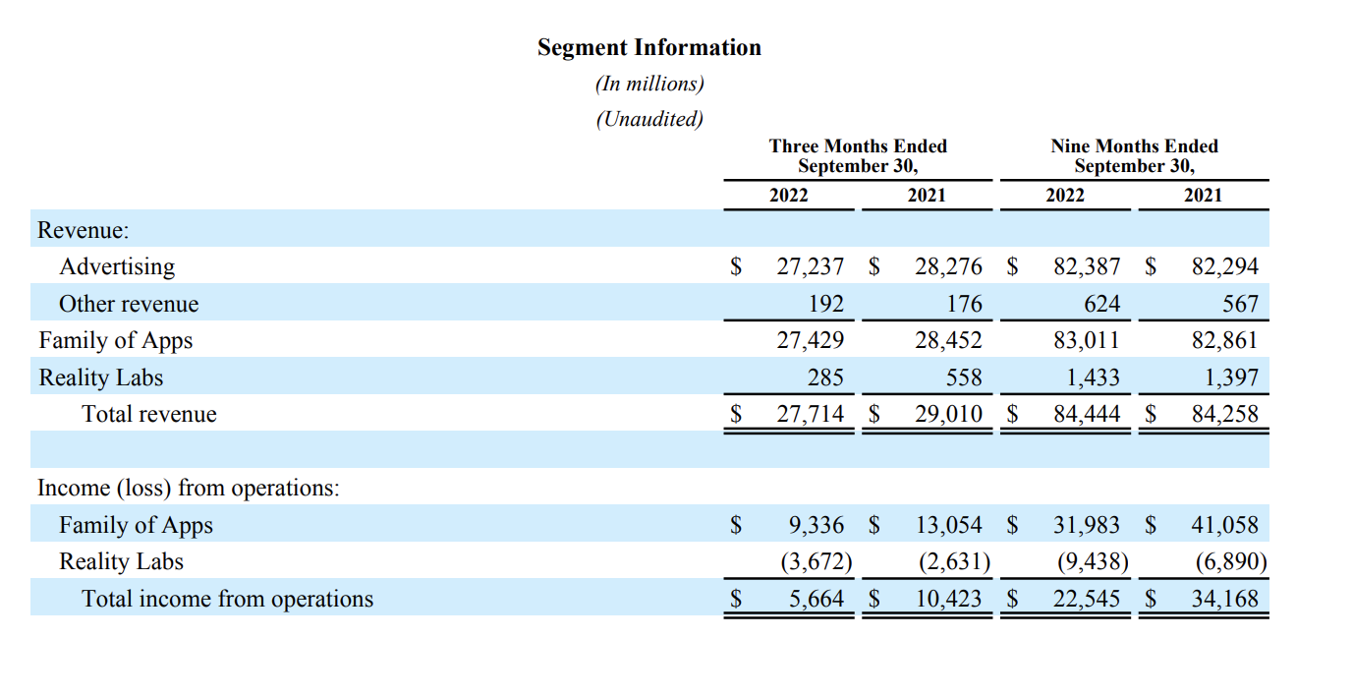
Task: Click the "(In millions)" subtitle text
Action: coord(648,85)
